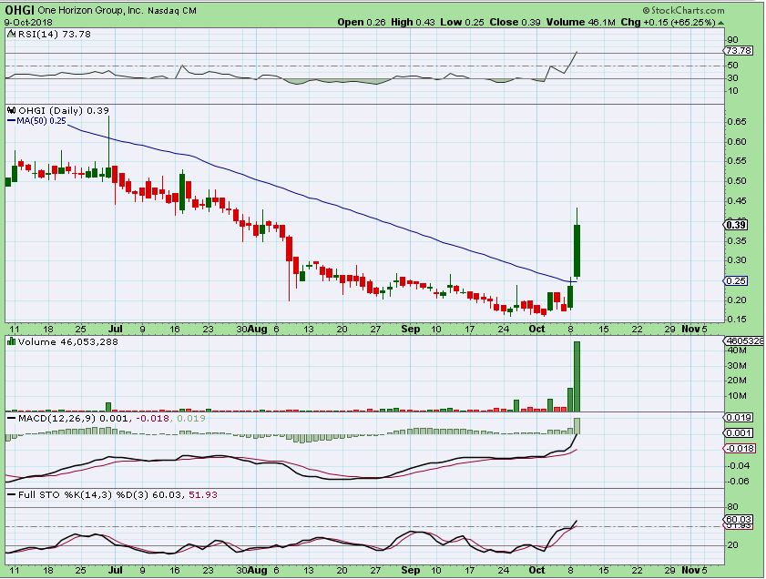Click the StockCharts.com attribution link
Image resolution: width=766 pixels, height=579 pixels.
pos(683,10)
